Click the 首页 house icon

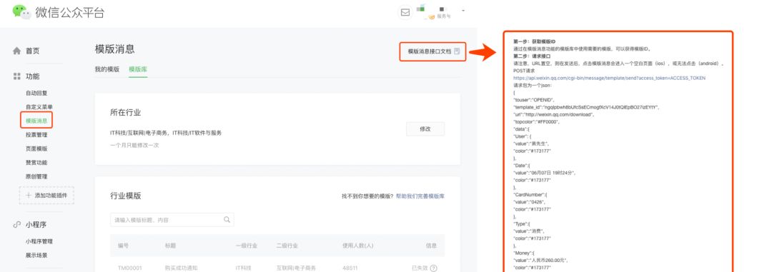point(16,51)
